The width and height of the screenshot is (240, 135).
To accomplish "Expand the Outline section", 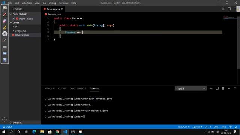I will coord(17,123).
